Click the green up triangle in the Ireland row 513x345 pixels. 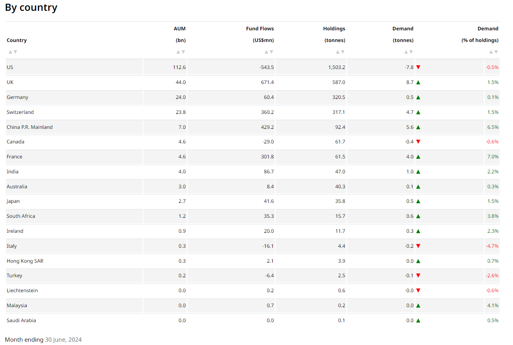click(x=418, y=231)
